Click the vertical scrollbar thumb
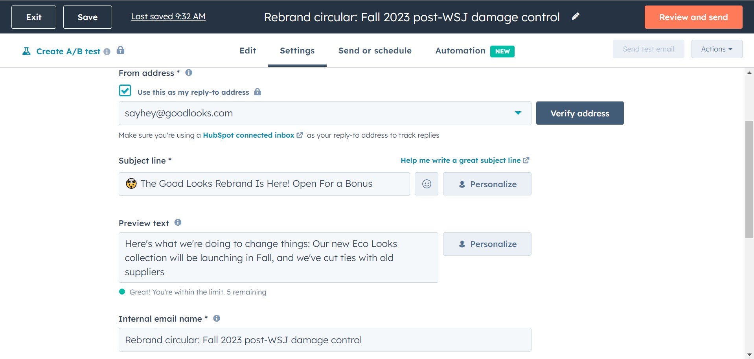 tap(749, 179)
